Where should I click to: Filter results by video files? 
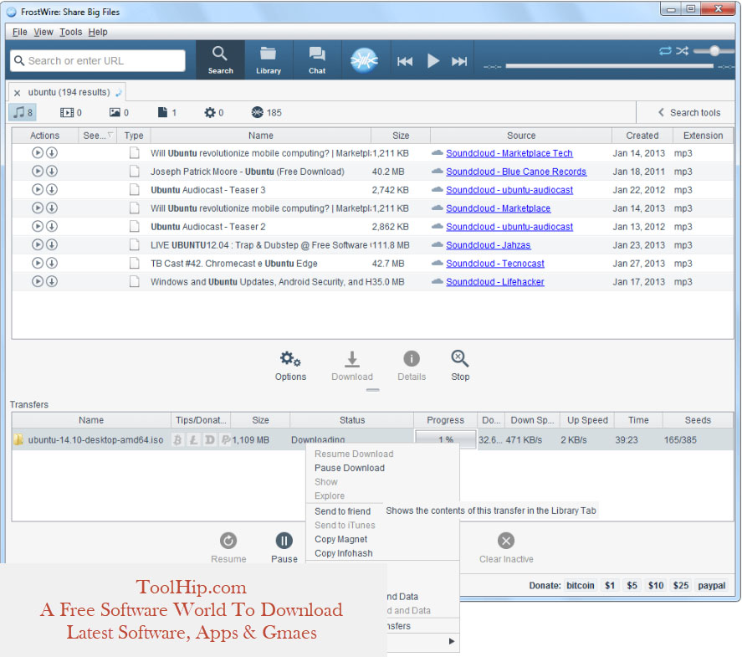tap(70, 113)
